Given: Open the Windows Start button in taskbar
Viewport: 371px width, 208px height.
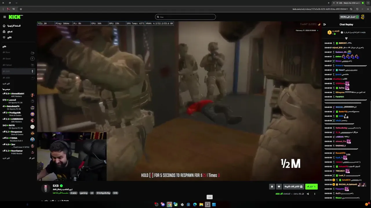Looking at the screenshot, I should [214, 205].
